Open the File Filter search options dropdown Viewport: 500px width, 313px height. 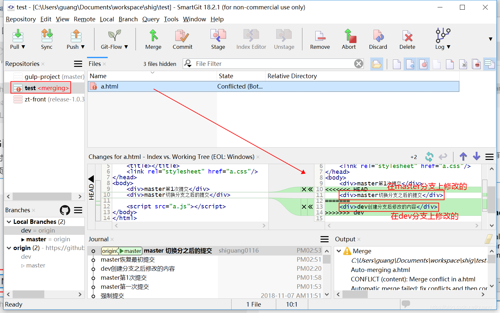click(188, 64)
